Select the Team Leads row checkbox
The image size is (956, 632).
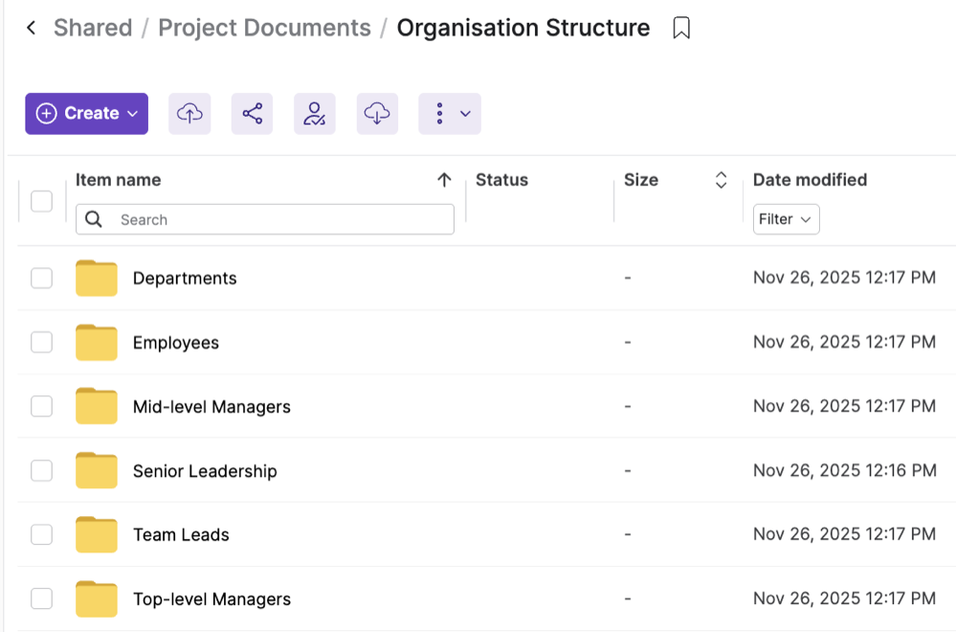point(41,534)
